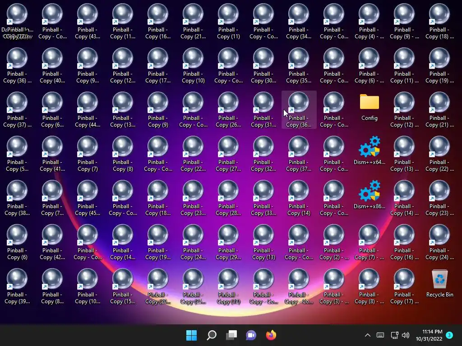Select the Pinball - Copy (21... shortcut
462x346 pixels.
coord(193,22)
